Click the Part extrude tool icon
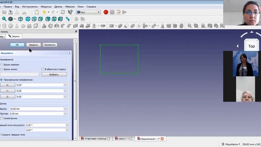Viewport: 261px width, 147px height. [44, 26]
